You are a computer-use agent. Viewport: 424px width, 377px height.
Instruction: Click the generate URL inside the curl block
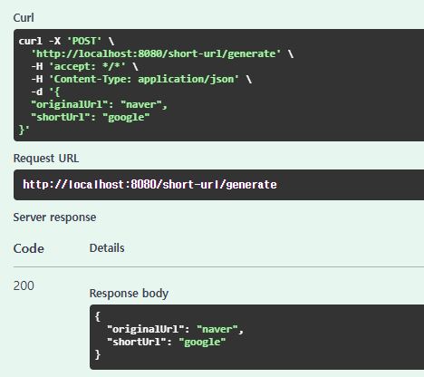coord(156,53)
